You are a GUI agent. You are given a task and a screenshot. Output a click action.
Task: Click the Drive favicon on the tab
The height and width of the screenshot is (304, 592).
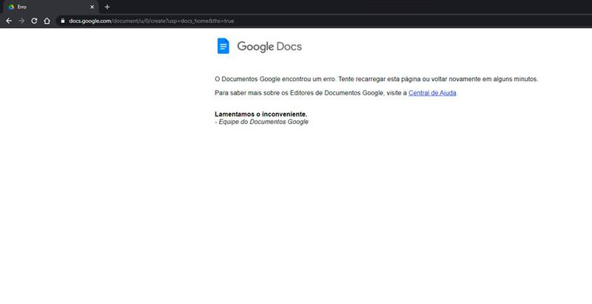(x=11, y=7)
